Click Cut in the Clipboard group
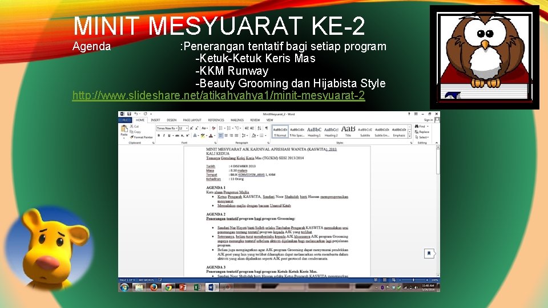Image resolution: width=548 pixels, height=308 pixels. click(x=135, y=127)
